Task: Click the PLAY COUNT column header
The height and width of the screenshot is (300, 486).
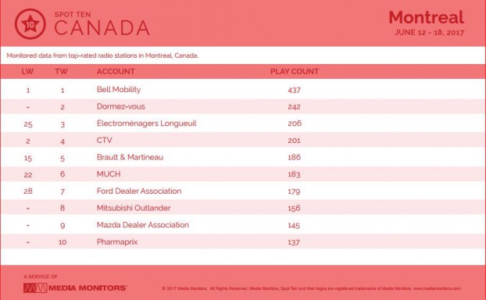Action: [x=295, y=72]
